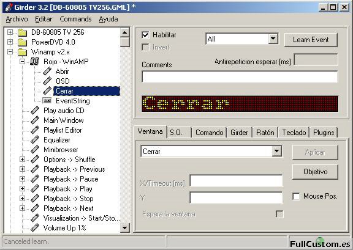Click the EventString item icon
353x250 pixels.
click(47, 101)
